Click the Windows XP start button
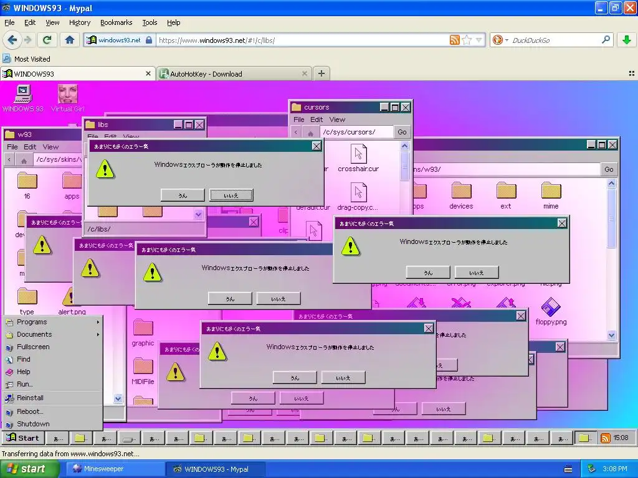The height and width of the screenshot is (478, 638). 29,469
